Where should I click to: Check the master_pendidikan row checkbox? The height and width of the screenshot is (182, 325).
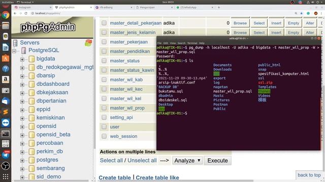click(x=104, y=51)
